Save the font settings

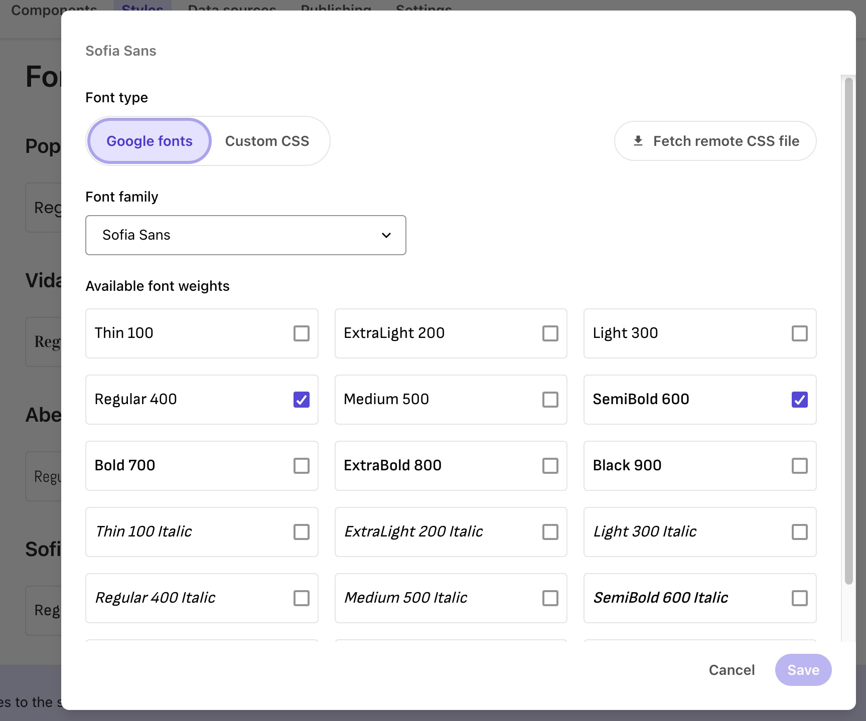coord(803,670)
